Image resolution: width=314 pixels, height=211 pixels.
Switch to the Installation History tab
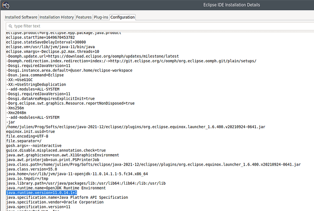coord(57,17)
